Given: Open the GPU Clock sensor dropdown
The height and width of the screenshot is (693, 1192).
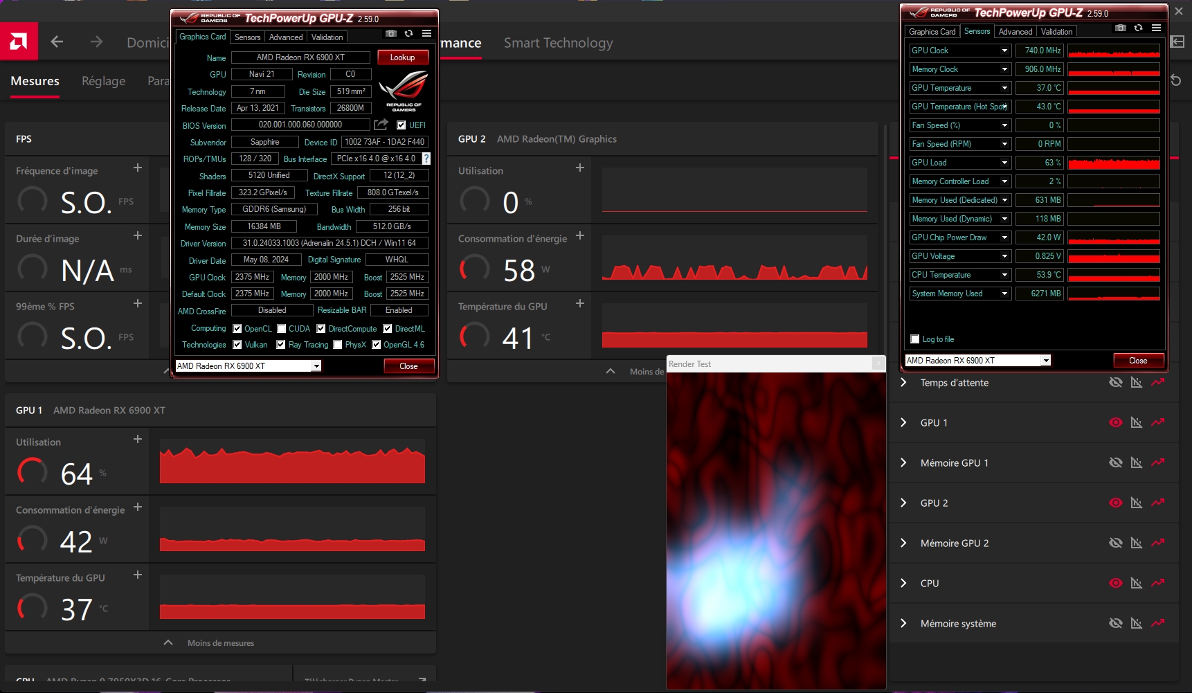Looking at the screenshot, I should pyautogui.click(x=1004, y=51).
